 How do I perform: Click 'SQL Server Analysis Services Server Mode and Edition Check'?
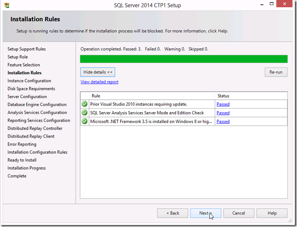tap(147, 113)
